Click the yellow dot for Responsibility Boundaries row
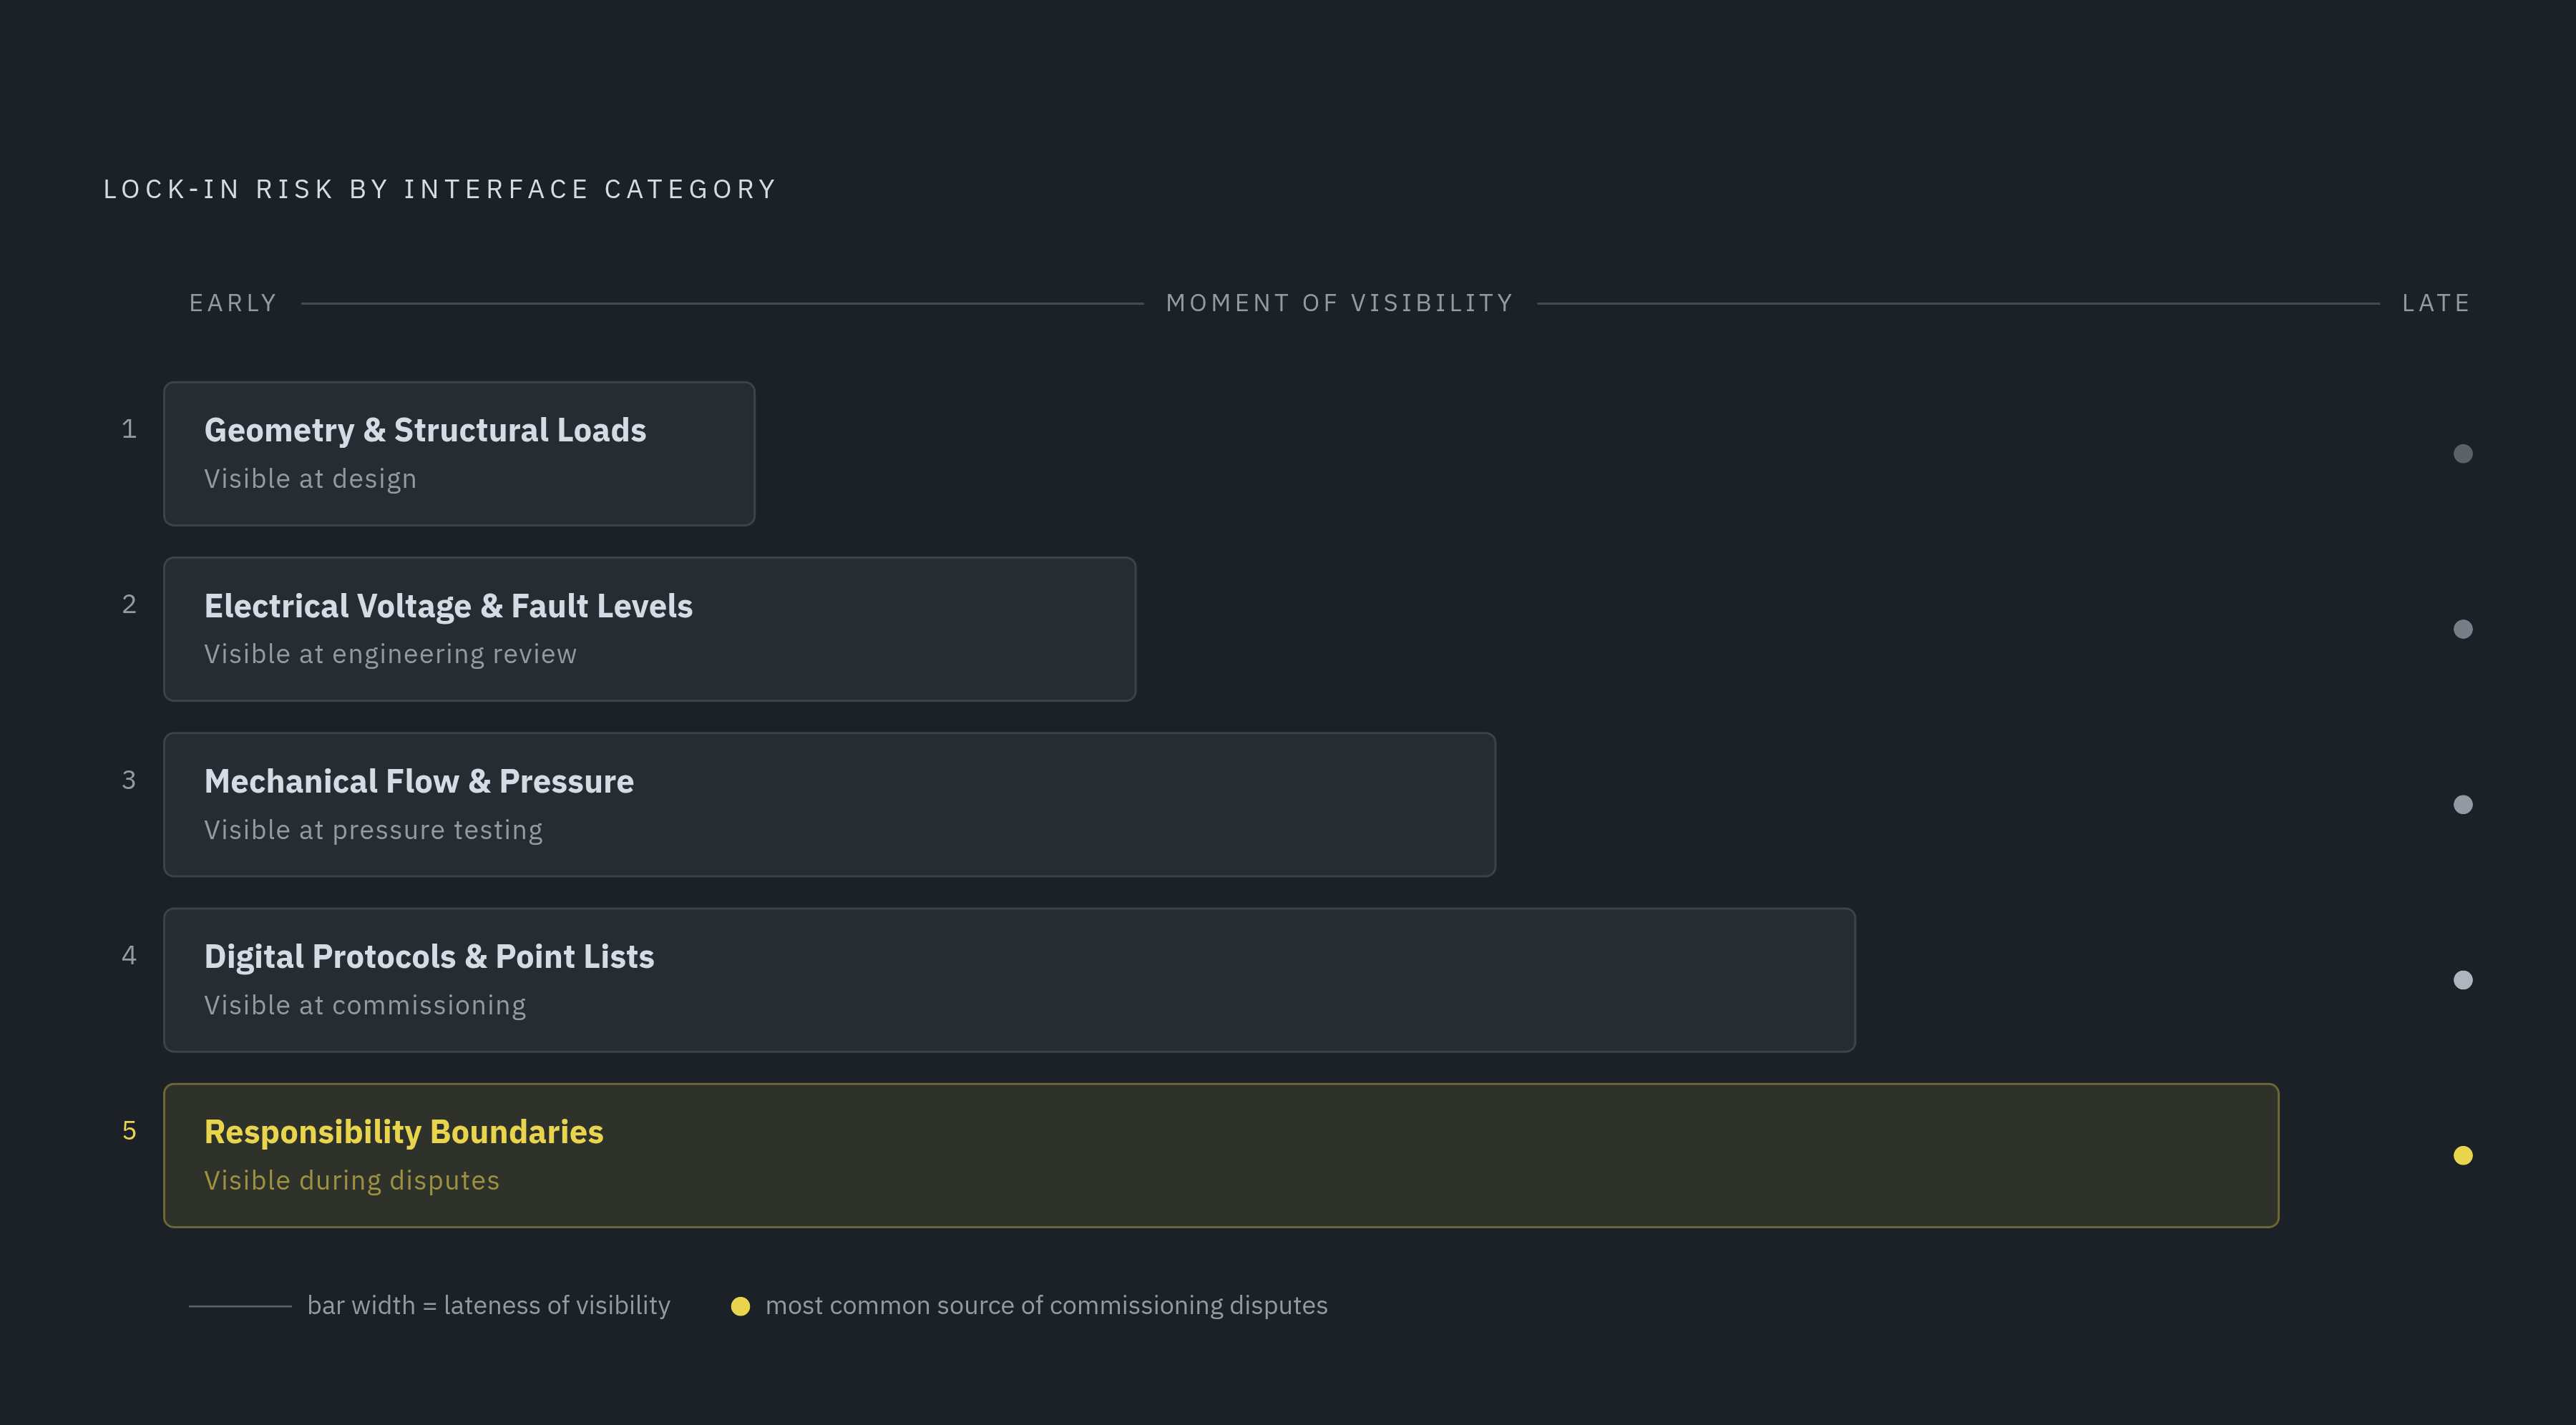Screen dimensions: 2576x1425 click(2463, 1156)
